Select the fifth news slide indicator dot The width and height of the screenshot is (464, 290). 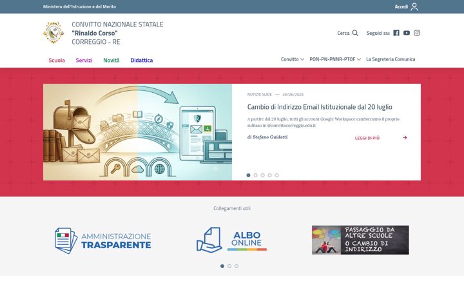276,175
